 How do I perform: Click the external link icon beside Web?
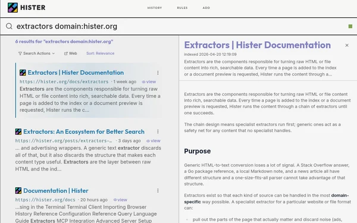click(66, 54)
